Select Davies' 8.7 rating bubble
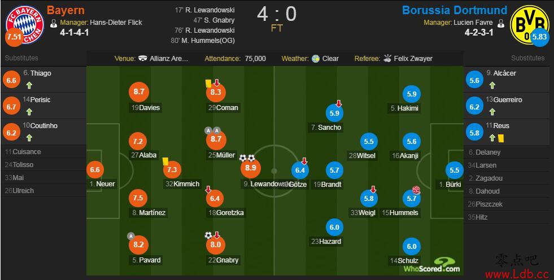The image size is (554, 280). pyautogui.click(x=139, y=92)
